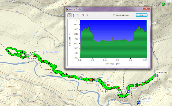
Task: Click the elevation spike in profile graph
Action: (112, 39)
